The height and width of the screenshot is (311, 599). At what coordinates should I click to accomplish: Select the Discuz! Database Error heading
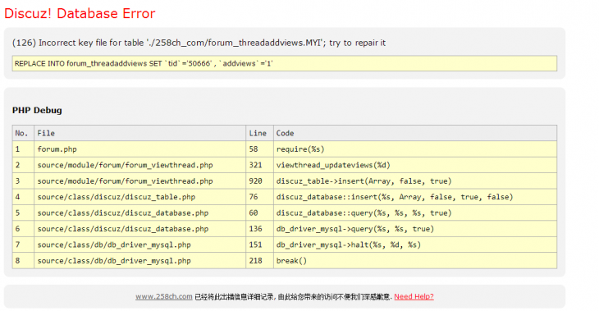click(x=80, y=13)
